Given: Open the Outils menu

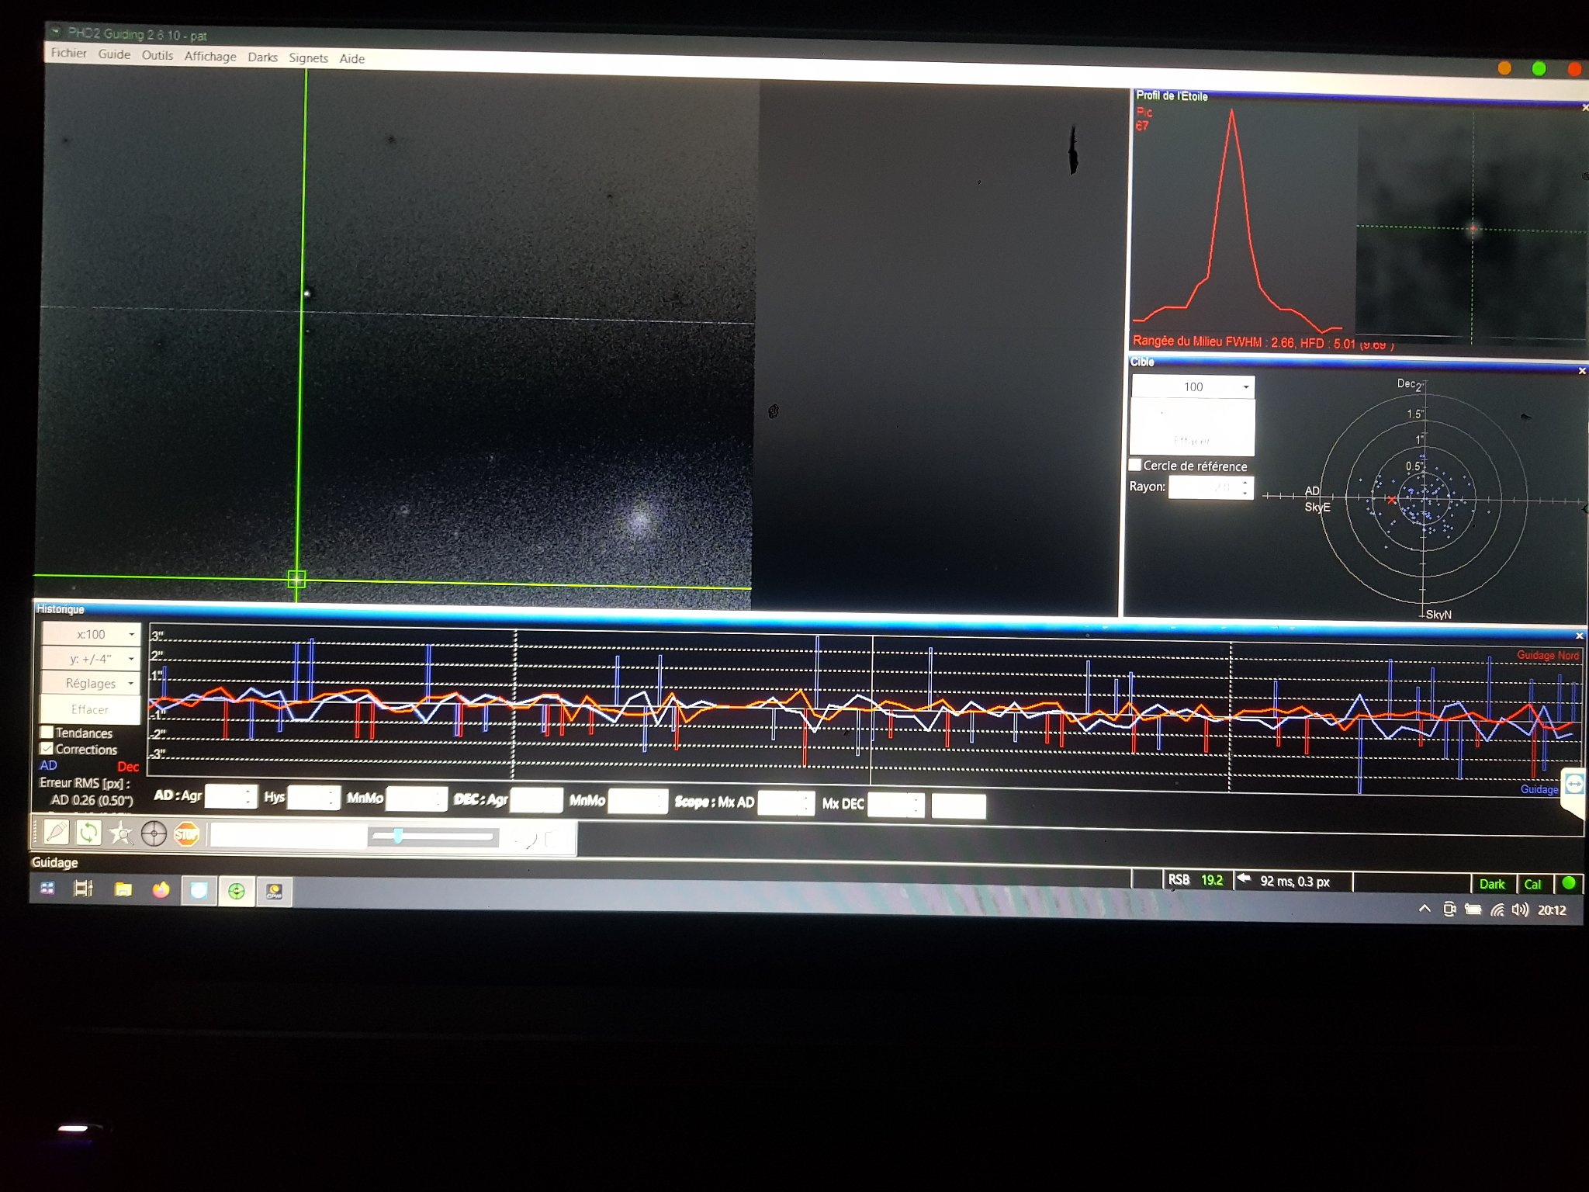Looking at the screenshot, I should (x=158, y=55).
